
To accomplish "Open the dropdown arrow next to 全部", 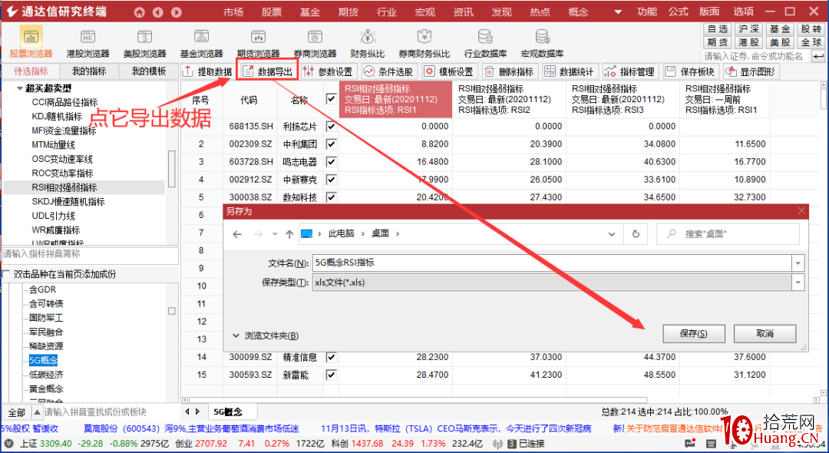I will (x=38, y=412).
